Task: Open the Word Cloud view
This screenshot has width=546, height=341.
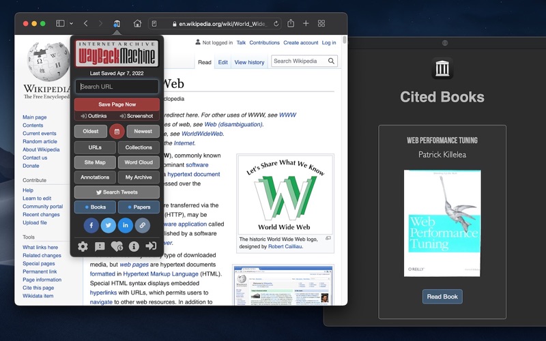Action: [139, 162]
